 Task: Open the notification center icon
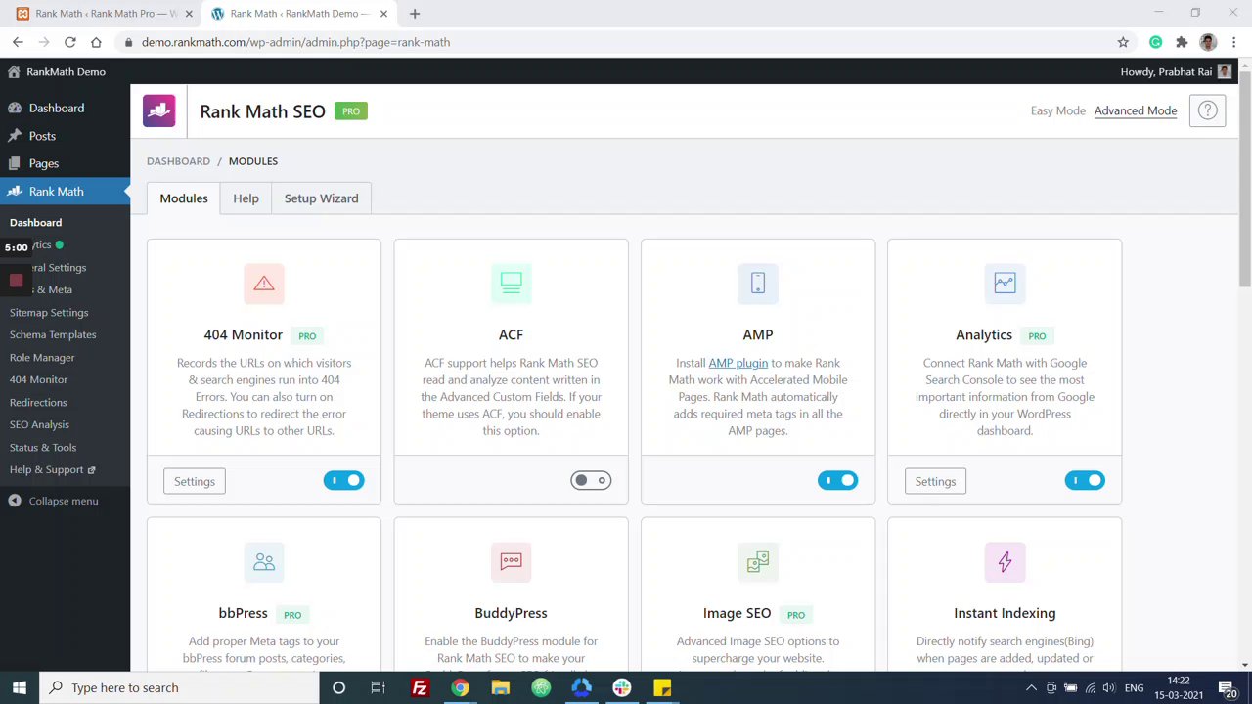click(x=1227, y=687)
